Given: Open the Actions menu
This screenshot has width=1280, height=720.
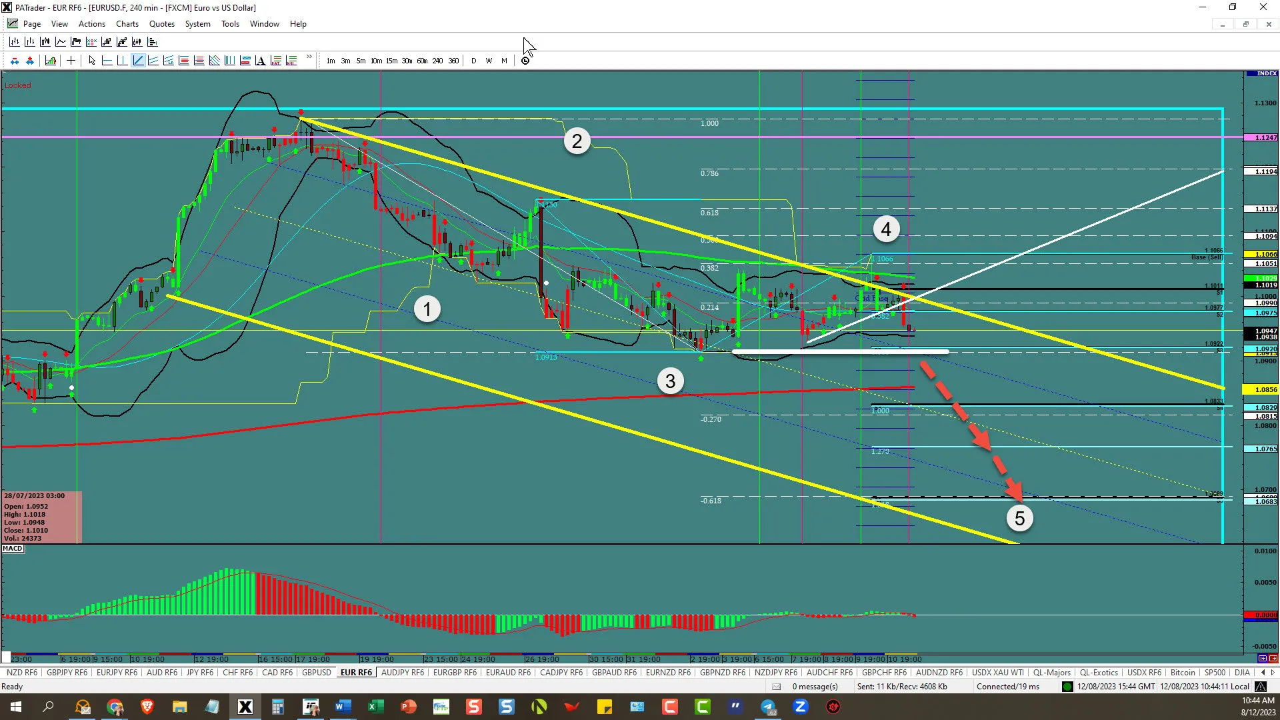Looking at the screenshot, I should click(92, 24).
